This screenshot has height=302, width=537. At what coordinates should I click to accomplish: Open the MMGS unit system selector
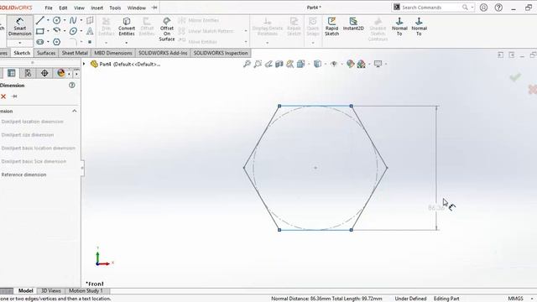click(x=515, y=299)
